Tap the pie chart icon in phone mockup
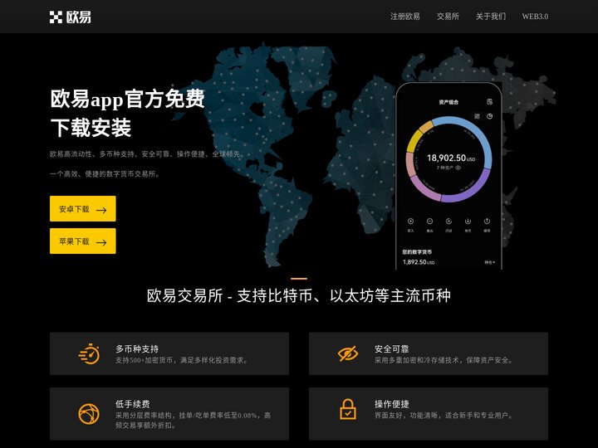 coord(490,116)
